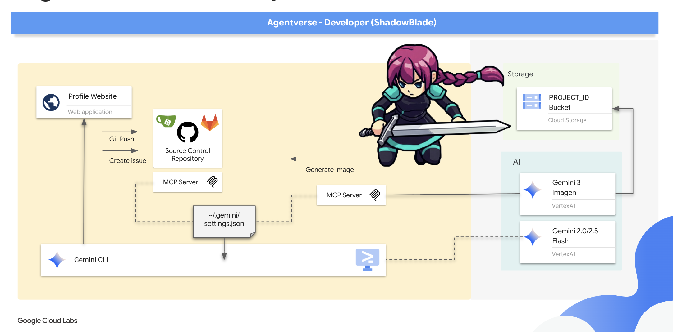
Task: Click the terminal monitor icon in Gemini CLI
Action: 367,259
